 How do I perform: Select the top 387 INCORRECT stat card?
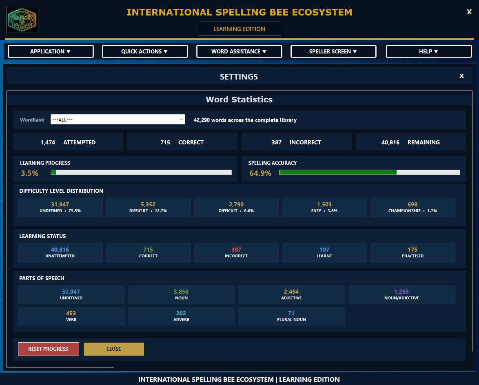pyautogui.click(x=296, y=142)
